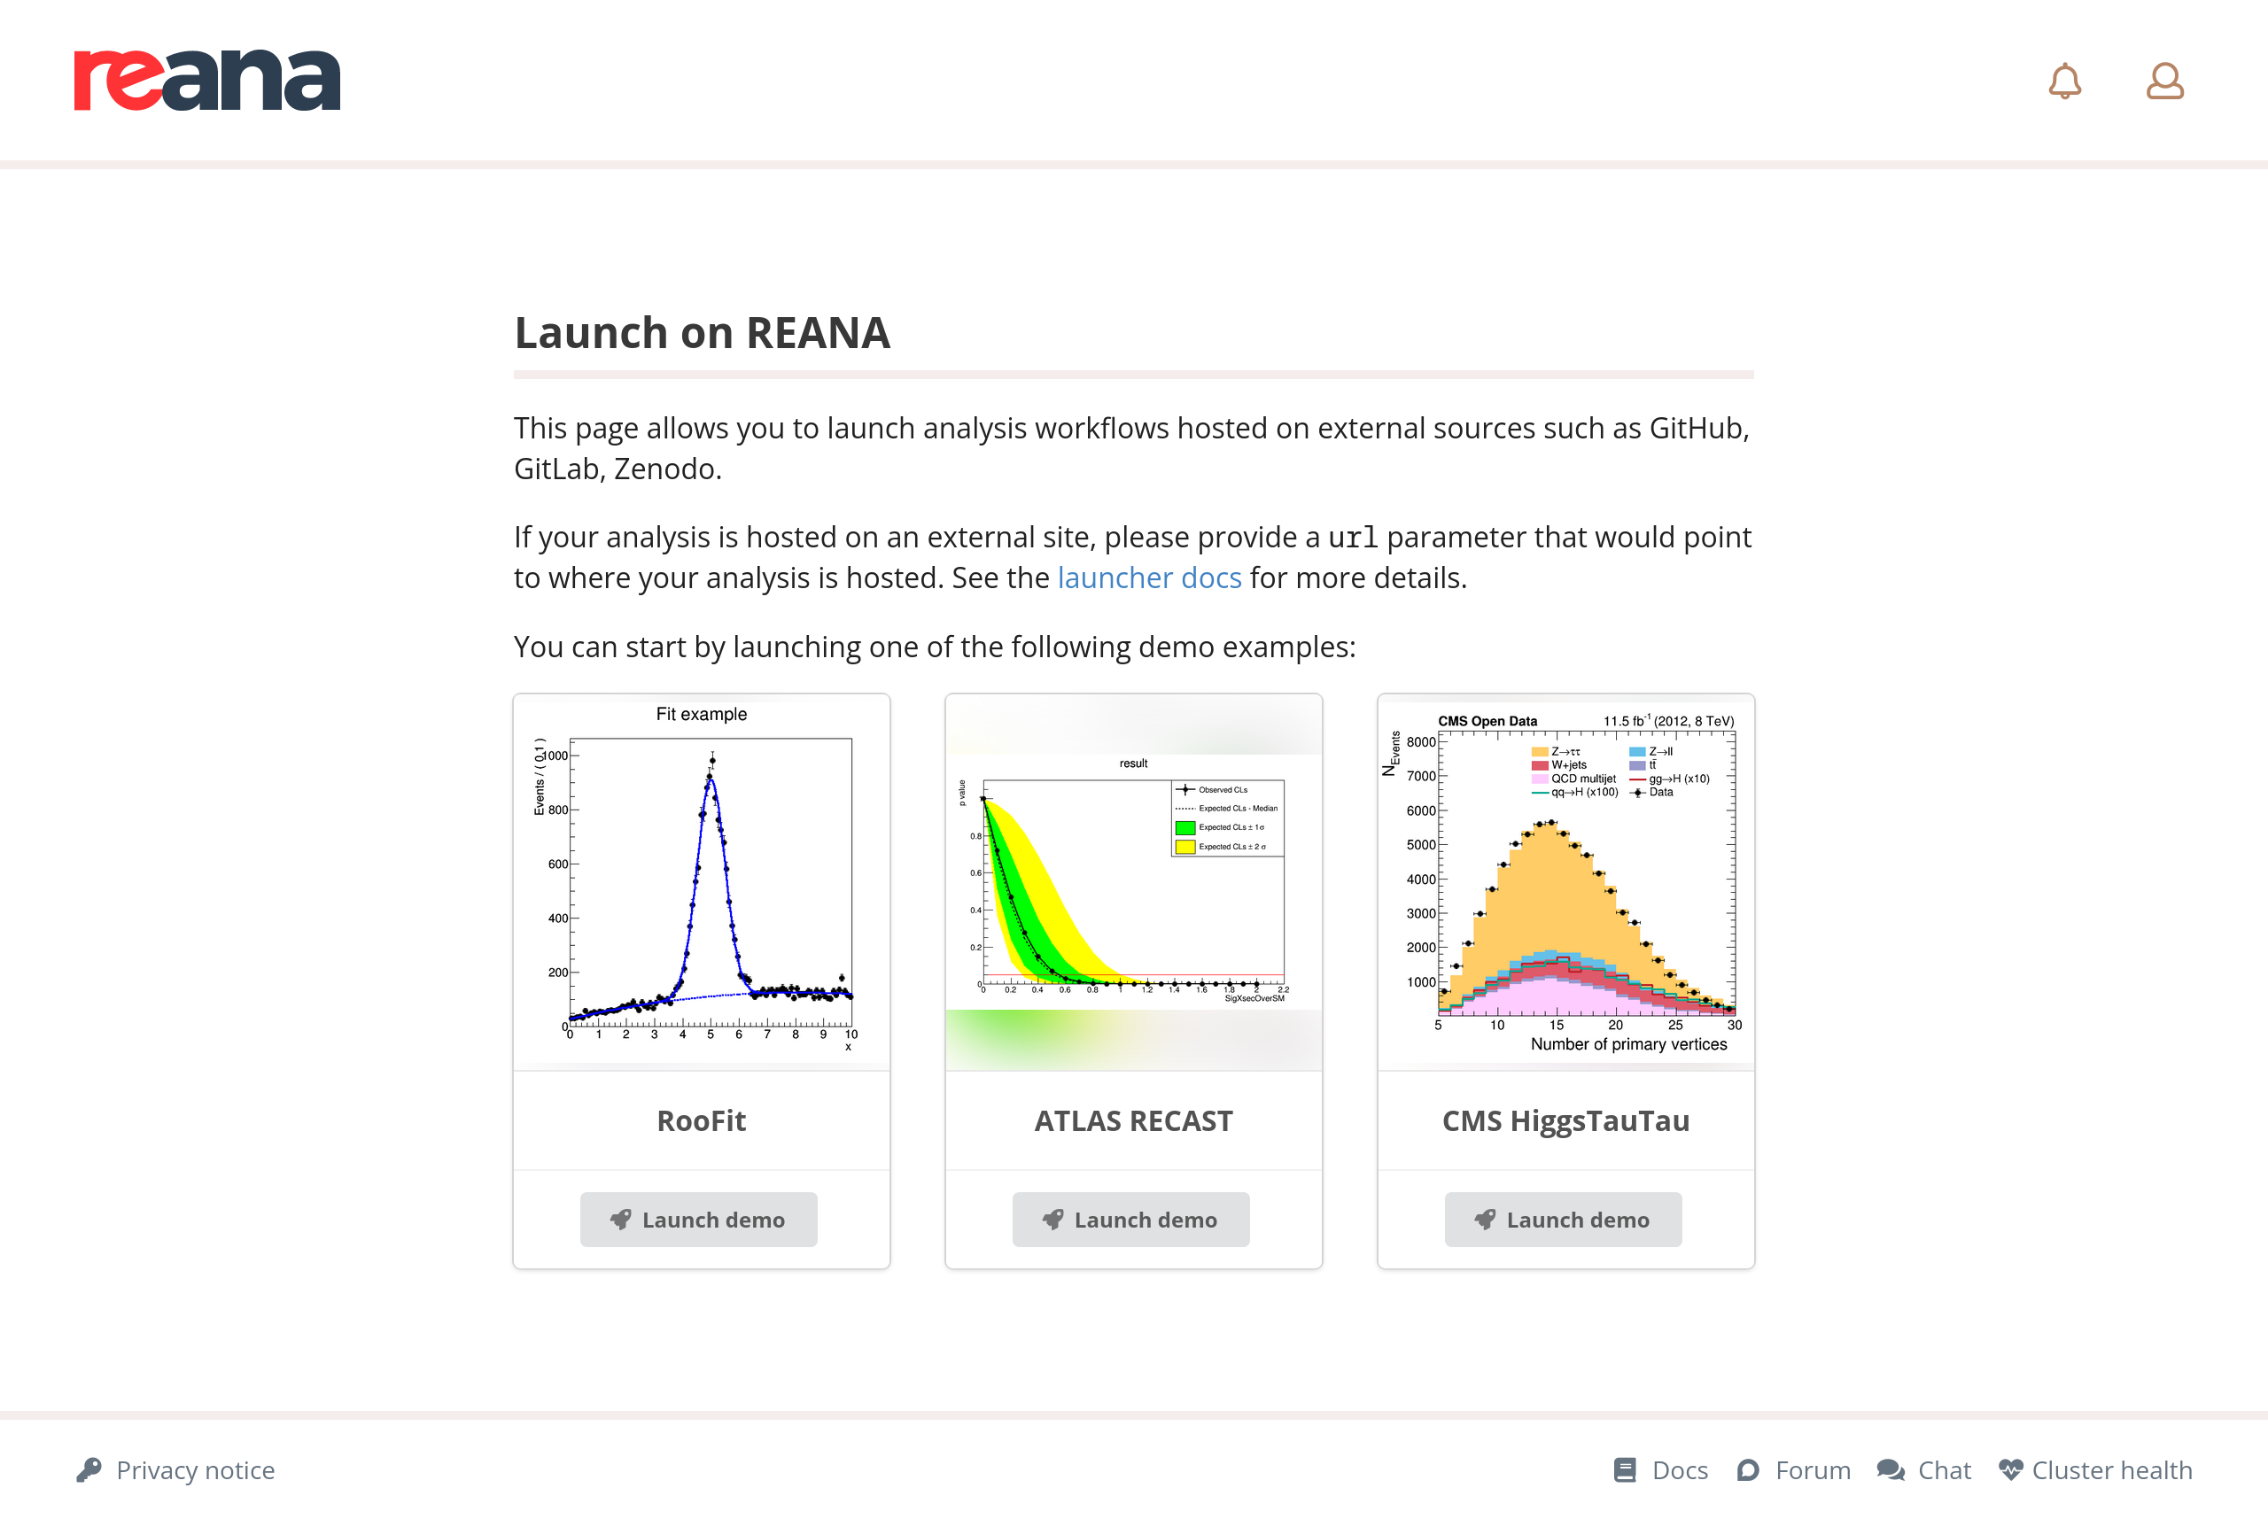Click the Chat bubbles icon
The width and height of the screenshot is (2268, 1519).
pyautogui.click(x=1891, y=1469)
